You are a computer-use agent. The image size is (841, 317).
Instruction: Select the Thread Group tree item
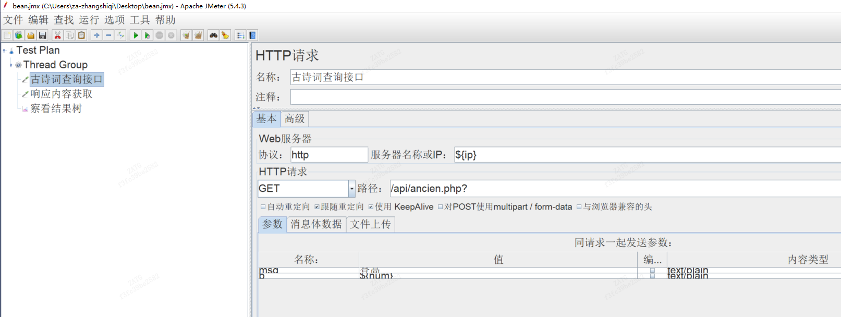click(55, 65)
